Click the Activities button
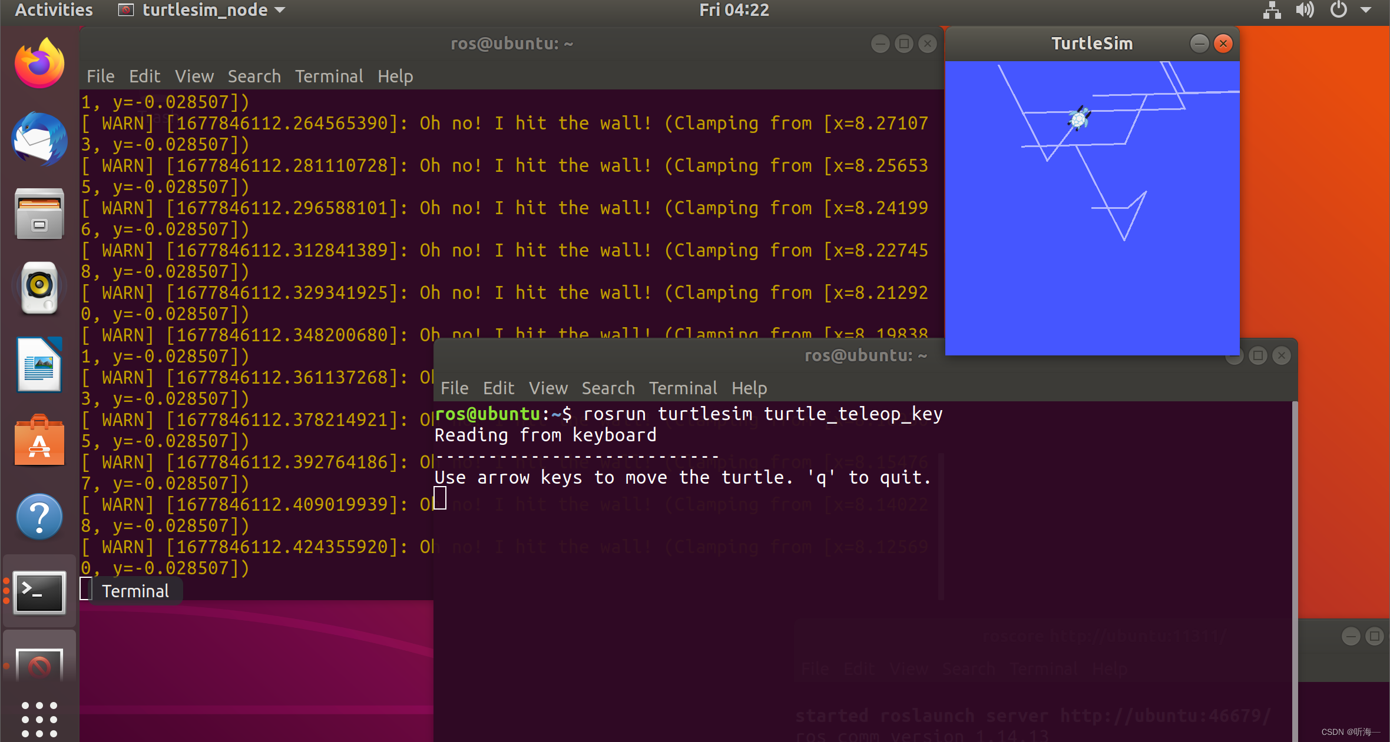The height and width of the screenshot is (742, 1390). point(54,10)
